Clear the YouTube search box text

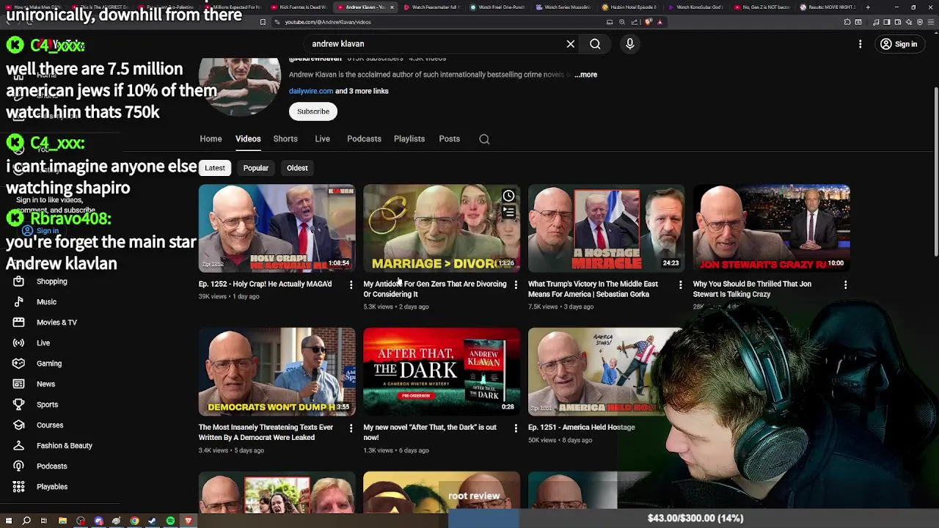pyautogui.click(x=570, y=44)
